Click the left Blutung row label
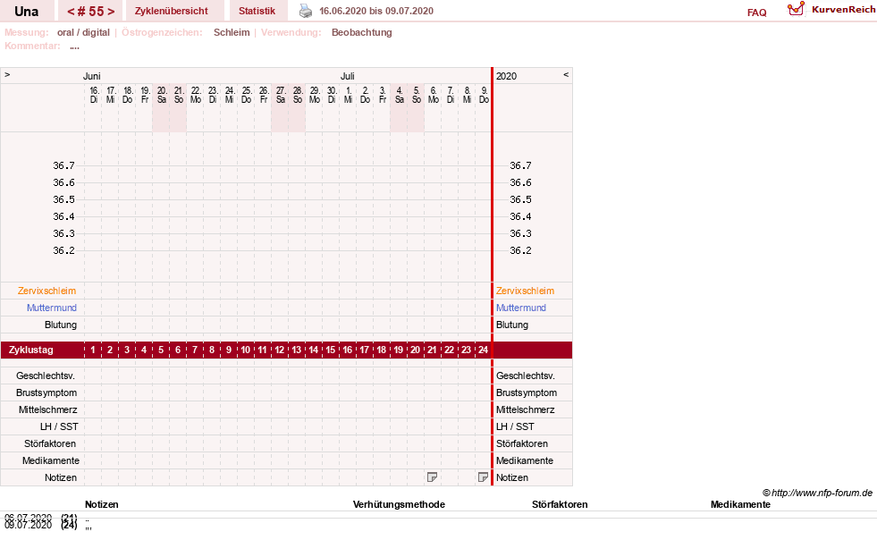 point(61,325)
